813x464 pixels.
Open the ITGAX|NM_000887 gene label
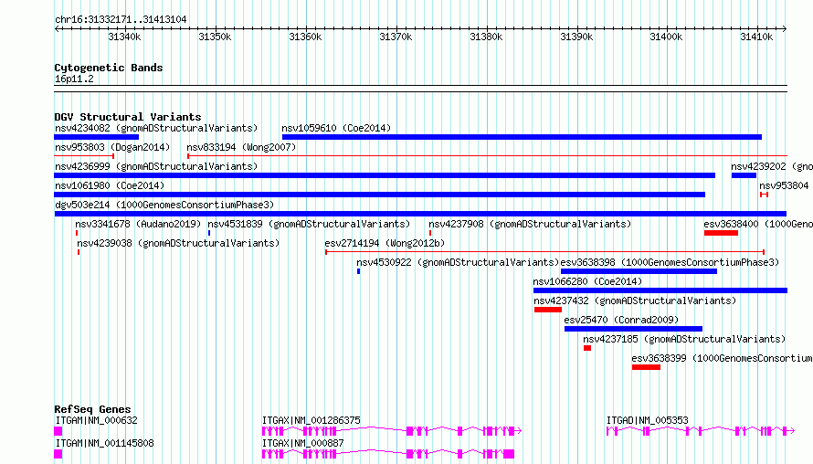coord(302,444)
